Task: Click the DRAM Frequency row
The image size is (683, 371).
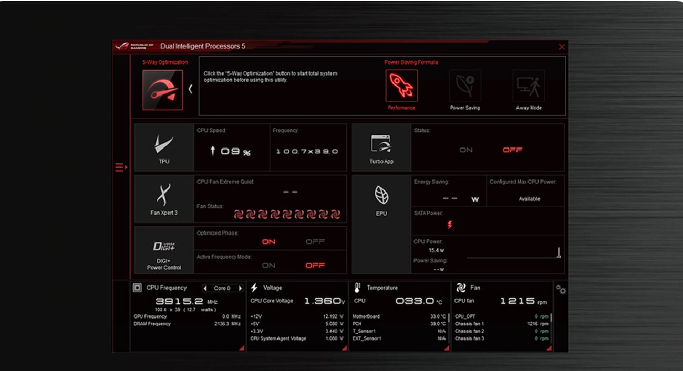Action: click(x=187, y=324)
